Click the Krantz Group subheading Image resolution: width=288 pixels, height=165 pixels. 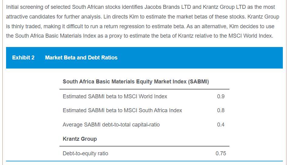[80, 139]
